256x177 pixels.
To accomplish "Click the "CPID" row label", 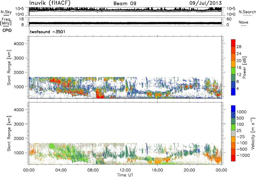I will pos(7,30).
